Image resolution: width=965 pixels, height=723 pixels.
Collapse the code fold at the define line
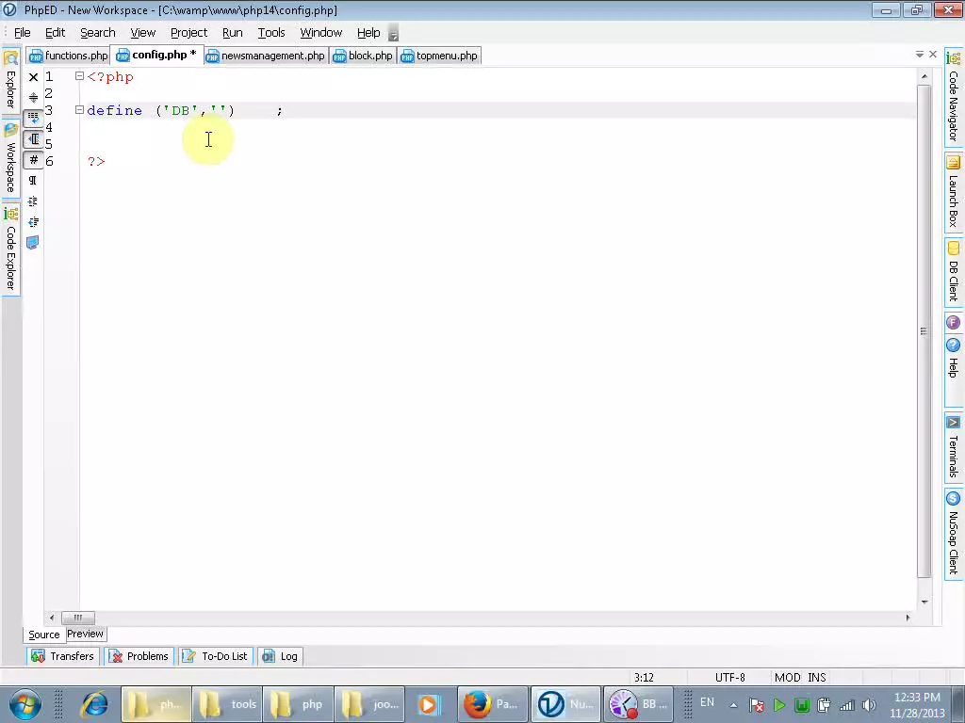(x=79, y=110)
